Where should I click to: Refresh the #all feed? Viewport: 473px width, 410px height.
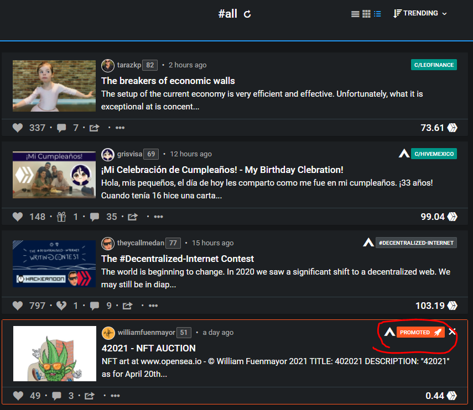pos(247,14)
